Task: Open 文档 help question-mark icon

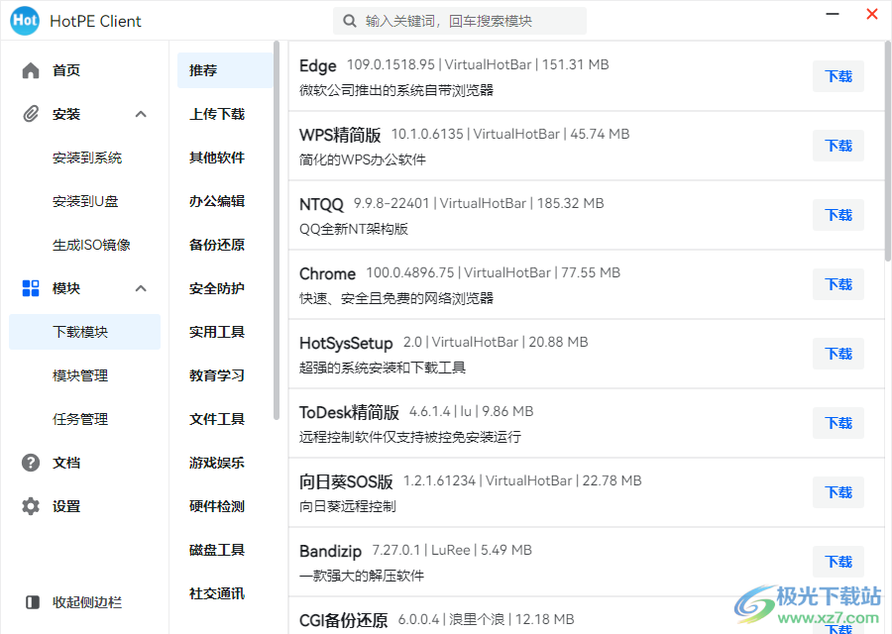Action: click(x=31, y=463)
